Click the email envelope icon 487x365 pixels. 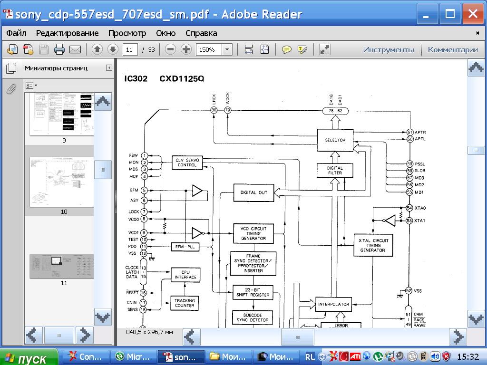[x=75, y=49]
